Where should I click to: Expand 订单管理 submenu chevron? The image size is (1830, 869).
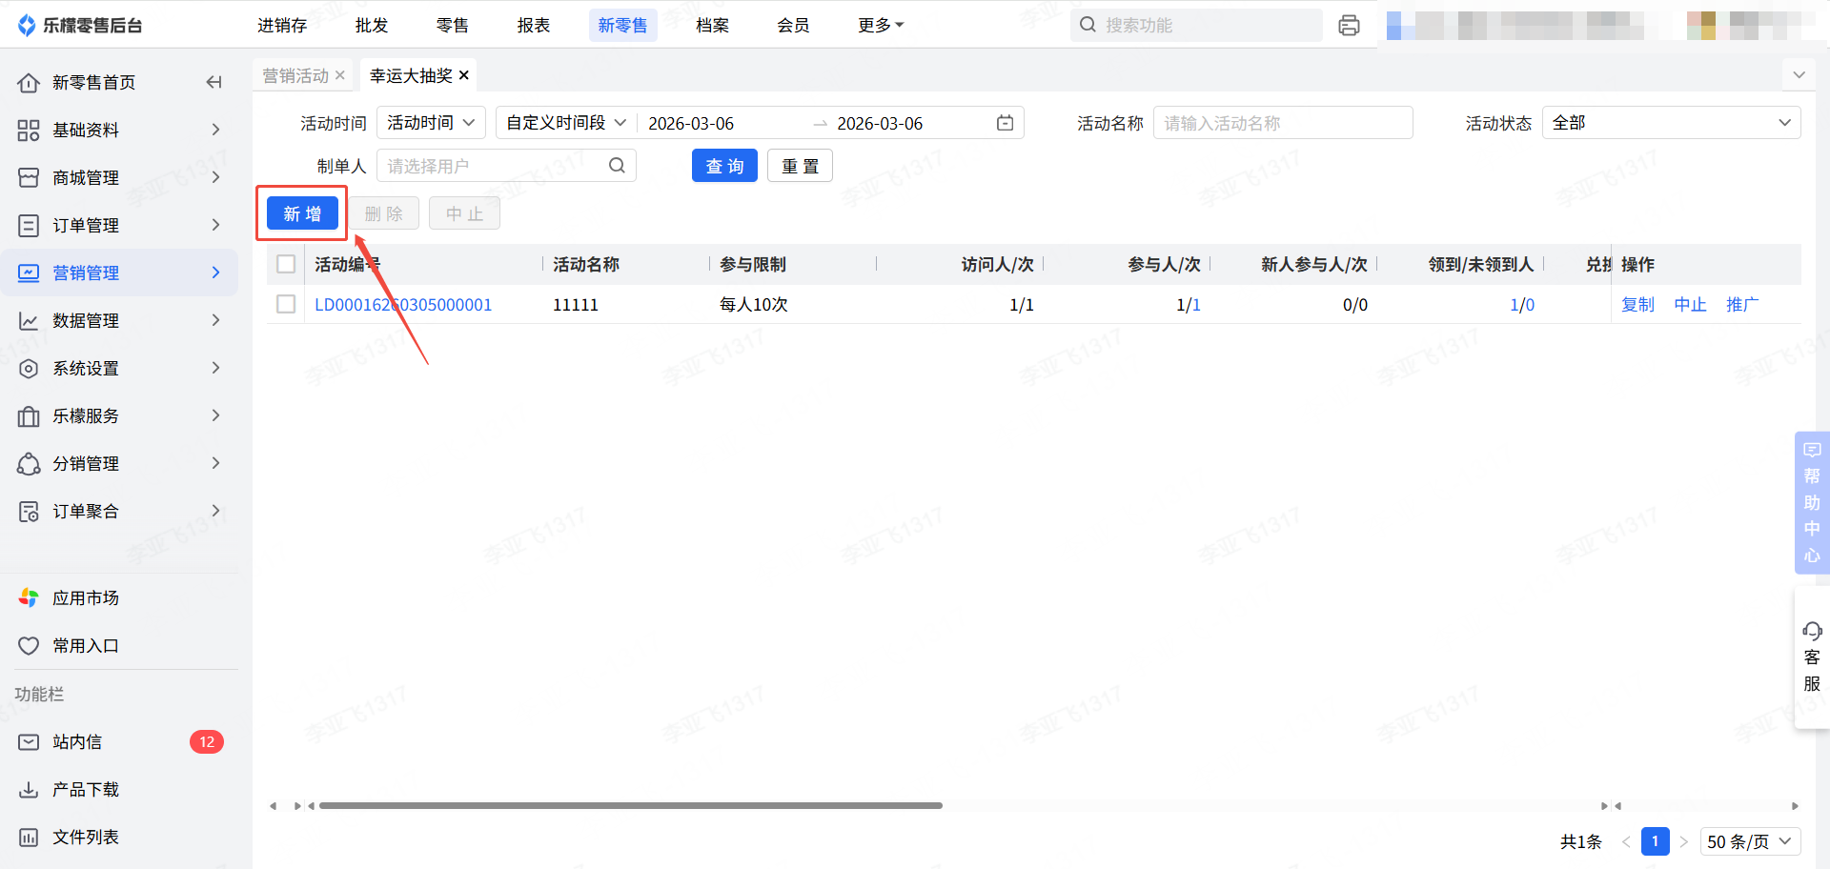click(x=216, y=225)
